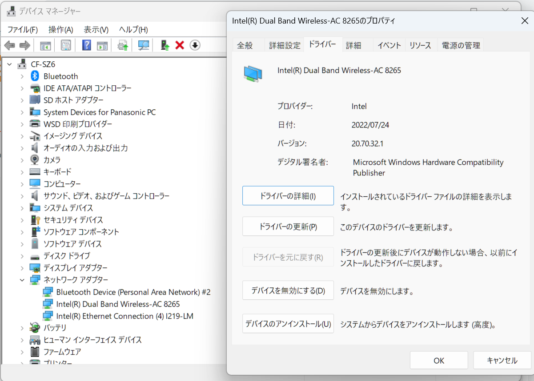
Task: Expand the システム デバイス category
Action: pos(22,208)
